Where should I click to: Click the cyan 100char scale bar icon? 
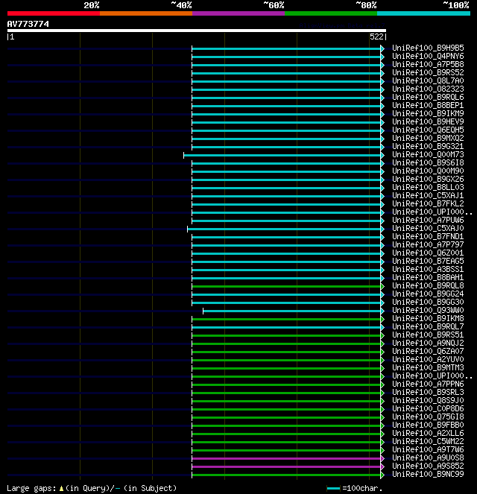click(x=334, y=488)
